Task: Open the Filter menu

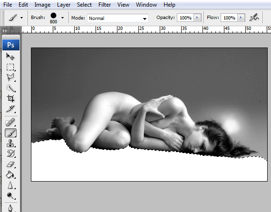Action: tap(105, 5)
